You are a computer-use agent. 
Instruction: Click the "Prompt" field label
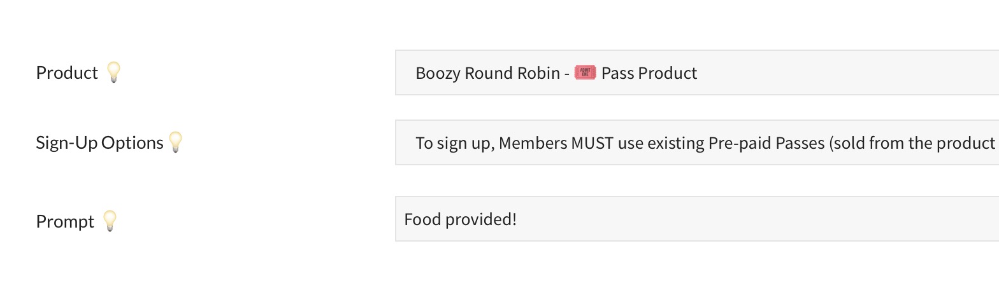65,221
